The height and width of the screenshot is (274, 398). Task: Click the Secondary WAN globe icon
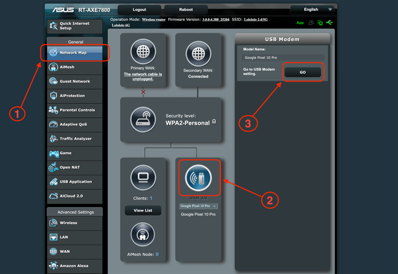point(198,54)
